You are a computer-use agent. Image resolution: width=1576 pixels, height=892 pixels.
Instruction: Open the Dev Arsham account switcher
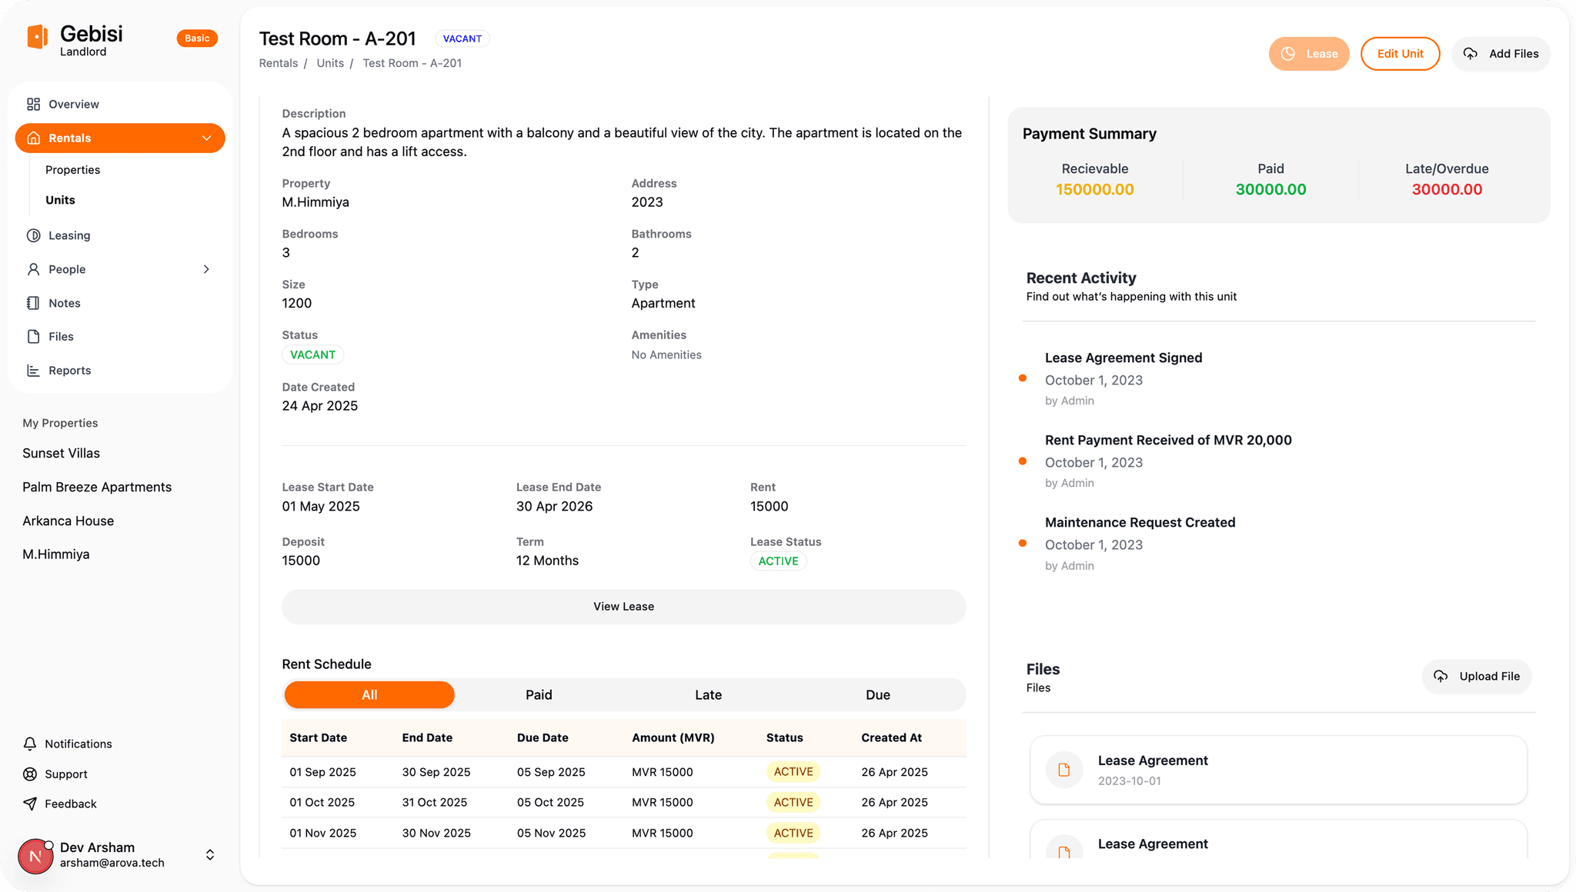pyautogui.click(x=210, y=855)
